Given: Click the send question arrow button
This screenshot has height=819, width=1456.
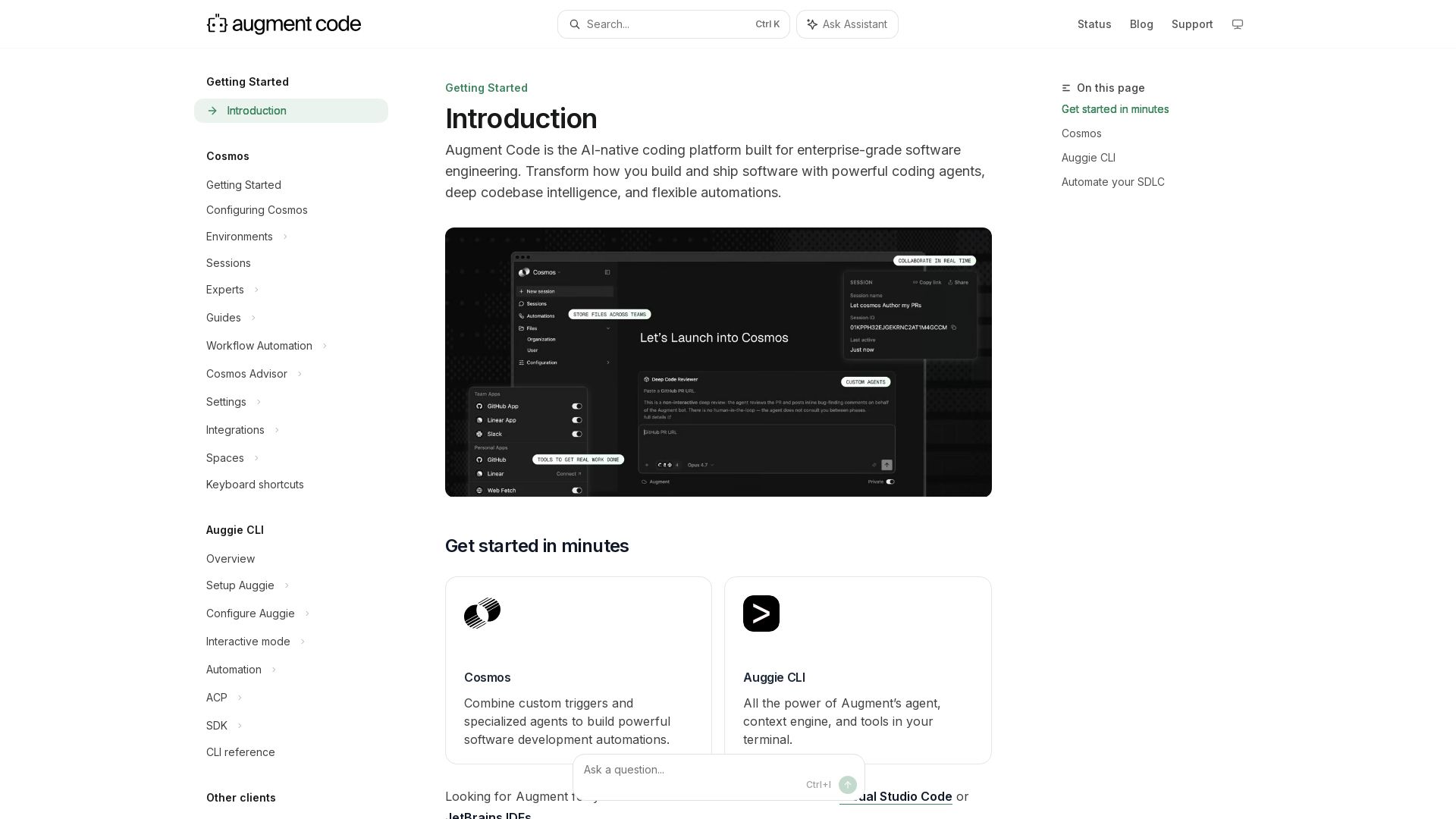Looking at the screenshot, I should pyautogui.click(x=848, y=785).
